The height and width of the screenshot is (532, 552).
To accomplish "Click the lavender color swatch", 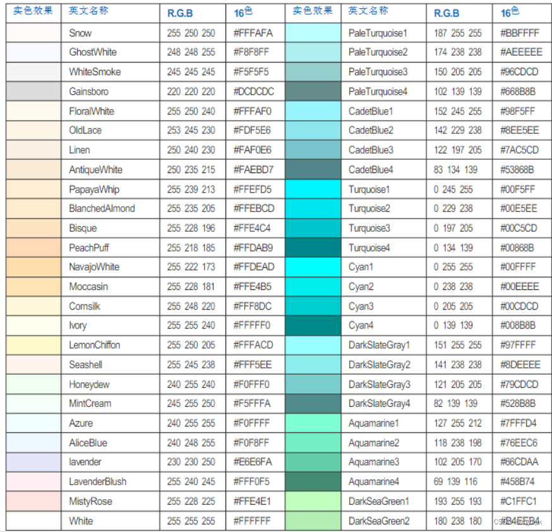I will click(x=33, y=462).
